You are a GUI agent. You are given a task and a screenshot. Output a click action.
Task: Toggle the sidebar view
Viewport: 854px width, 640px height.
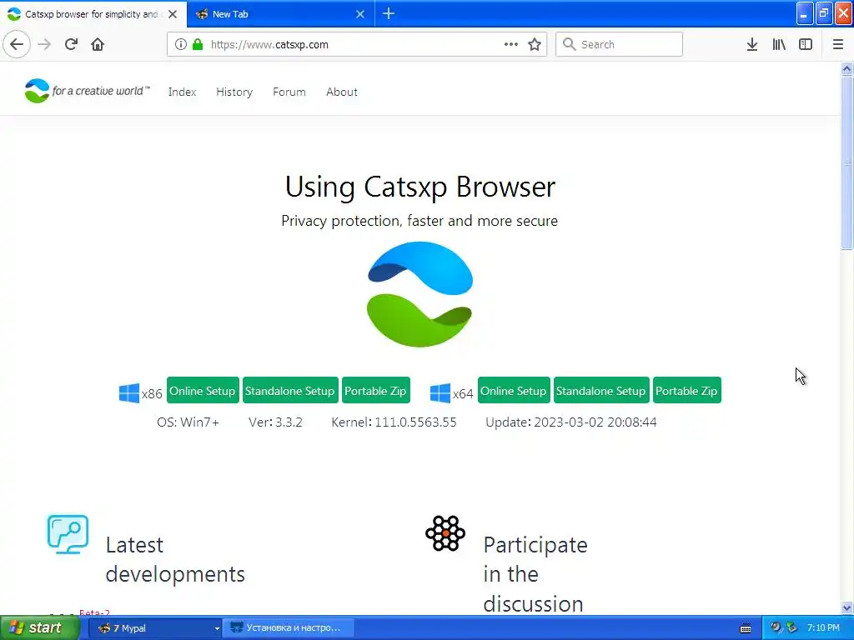(806, 44)
